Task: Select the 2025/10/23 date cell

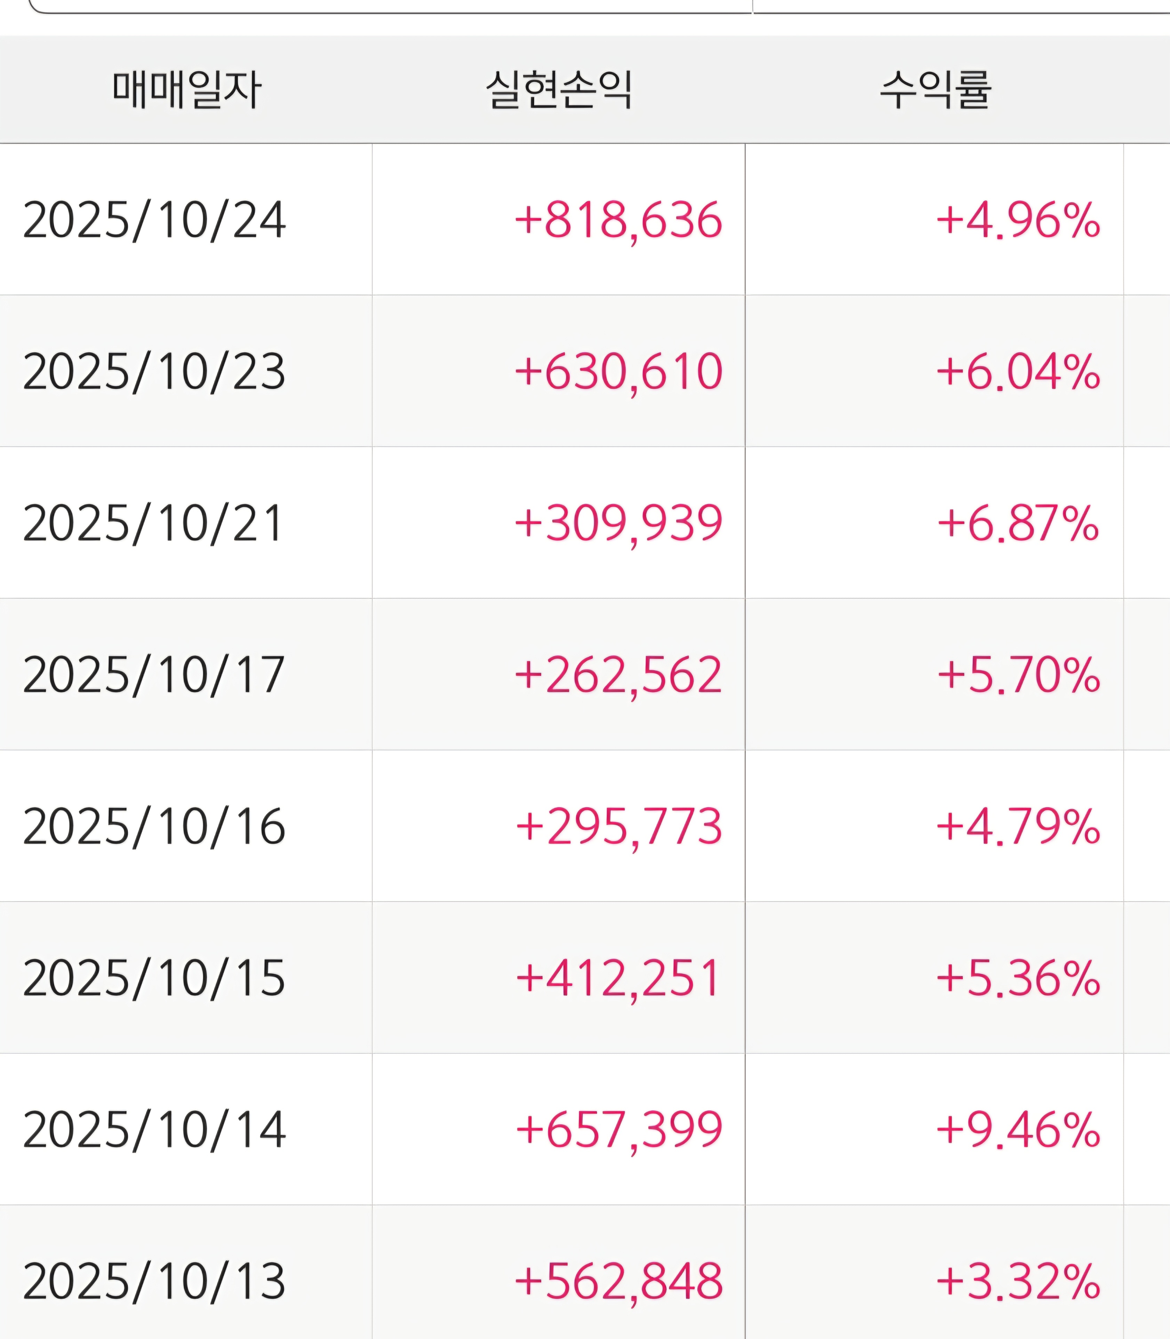Action: pos(154,371)
